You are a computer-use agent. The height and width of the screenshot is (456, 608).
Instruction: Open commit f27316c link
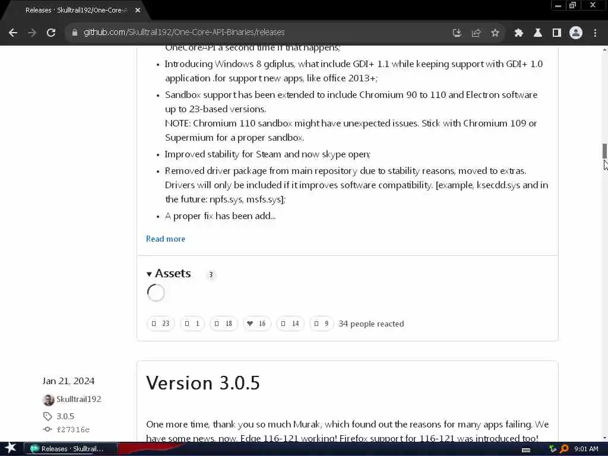(73, 429)
